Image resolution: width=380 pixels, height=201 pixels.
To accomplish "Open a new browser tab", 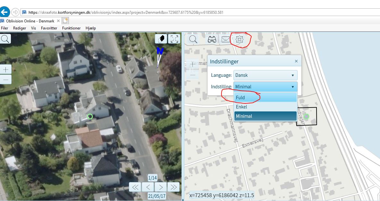I will point(65,20).
